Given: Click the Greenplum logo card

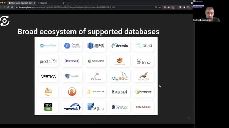Looking at the screenshot, I should coord(143,92).
